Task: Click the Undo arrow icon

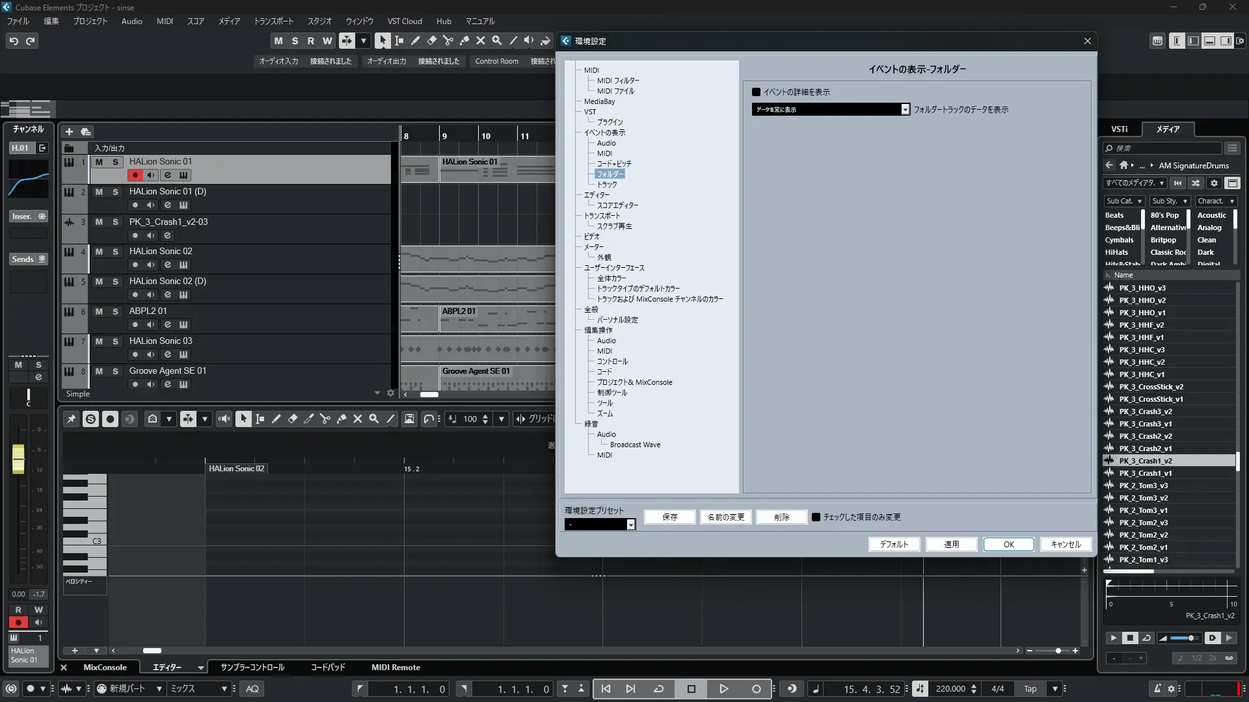Action: coord(14,41)
